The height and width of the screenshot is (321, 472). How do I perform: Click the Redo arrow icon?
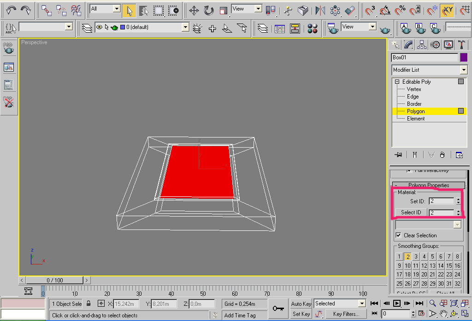26,10
